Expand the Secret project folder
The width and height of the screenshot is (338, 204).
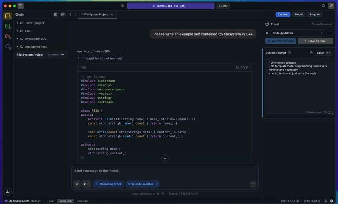(17, 23)
